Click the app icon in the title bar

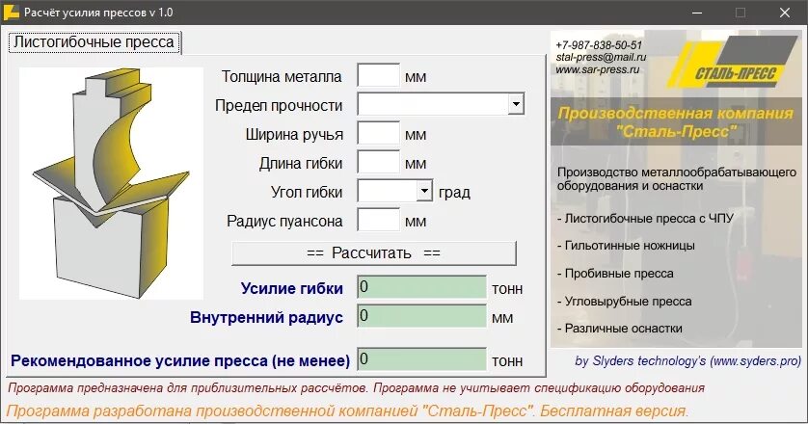(11, 12)
